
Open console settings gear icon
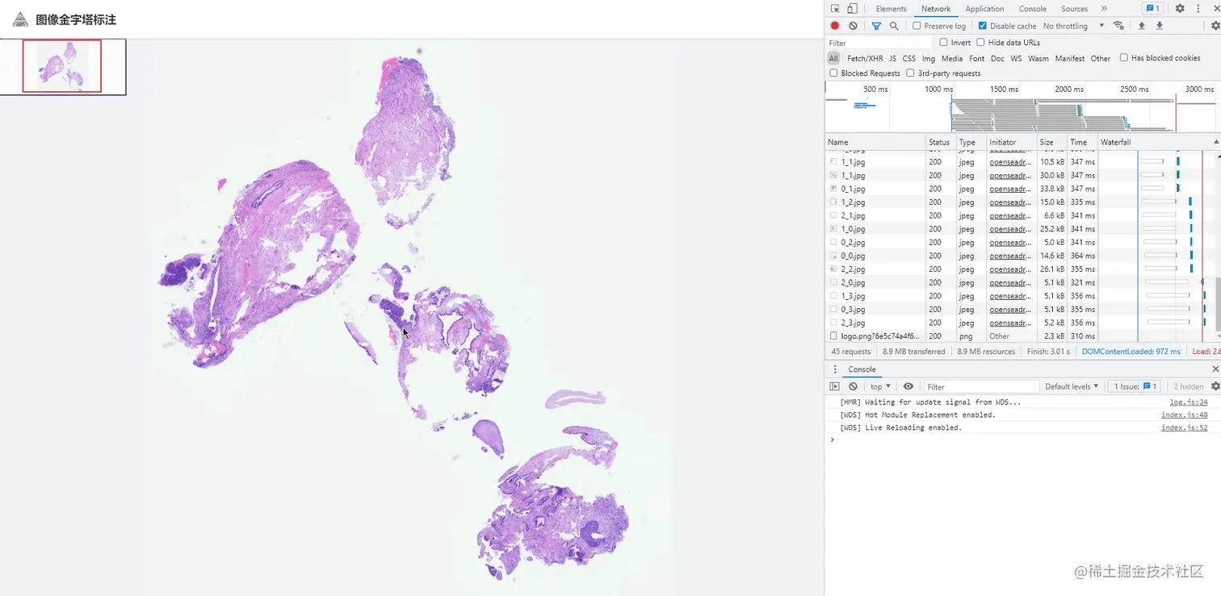coord(1215,386)
